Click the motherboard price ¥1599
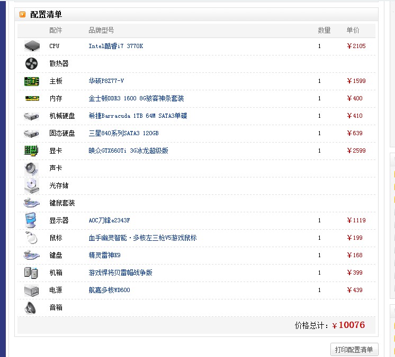The height and width of the screenshot is (357, 395). pyautogui.click(x=356, y=81)
